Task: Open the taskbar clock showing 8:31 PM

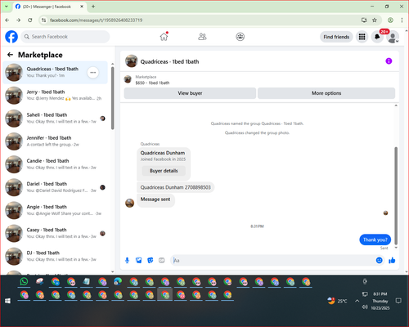Action: coord(380,301)
